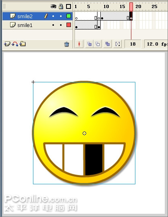Click the Add Motion Guide icon
This screenshot has height=217, width=168.
coord(15,44)
